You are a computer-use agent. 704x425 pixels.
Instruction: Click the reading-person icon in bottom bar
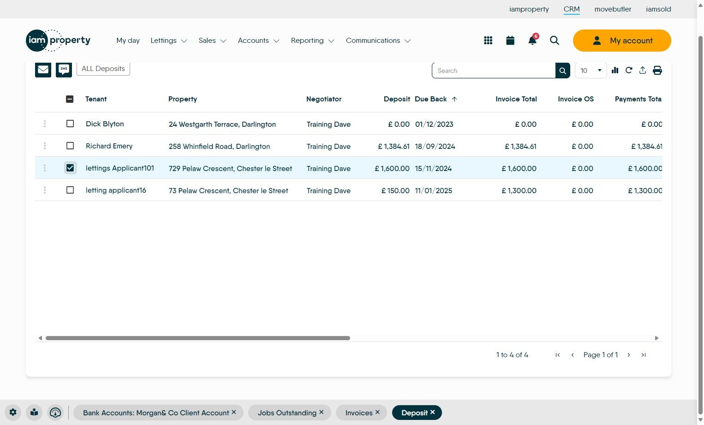click(34, 413)
